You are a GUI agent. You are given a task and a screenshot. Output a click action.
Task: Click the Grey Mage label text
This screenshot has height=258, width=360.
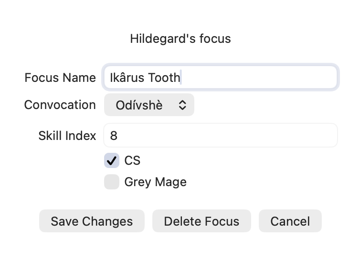point(155,182)
